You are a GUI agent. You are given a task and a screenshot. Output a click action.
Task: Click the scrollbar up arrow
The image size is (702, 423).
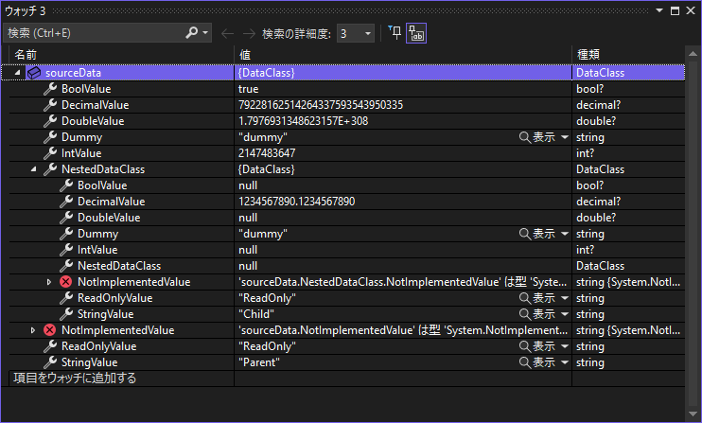[693, 54]
